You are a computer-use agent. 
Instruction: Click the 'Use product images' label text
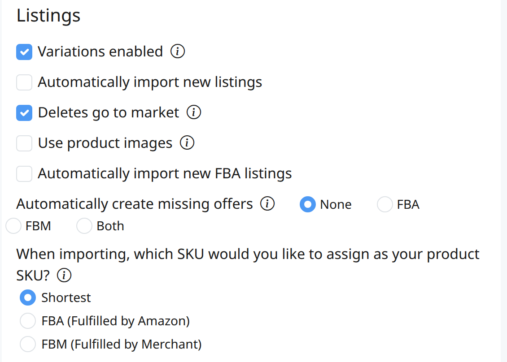(x=105, y=143)
